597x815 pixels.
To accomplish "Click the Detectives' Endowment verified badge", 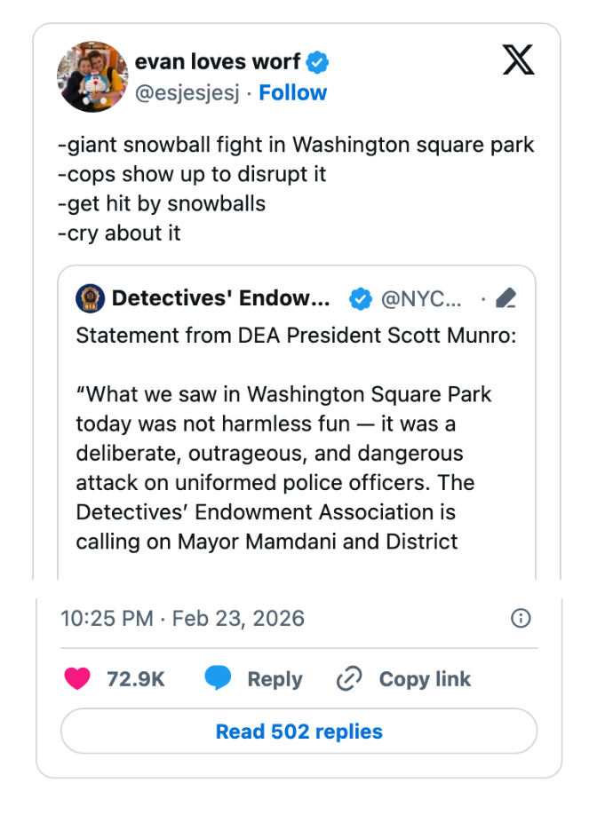I will [360, 299].
